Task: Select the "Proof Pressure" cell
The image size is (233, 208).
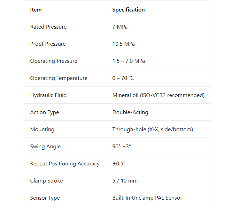Action: [x=48, y=44]
